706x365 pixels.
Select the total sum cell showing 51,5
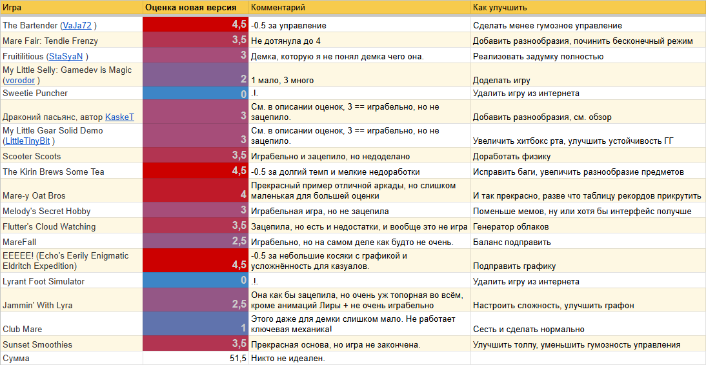click(196, 359)
